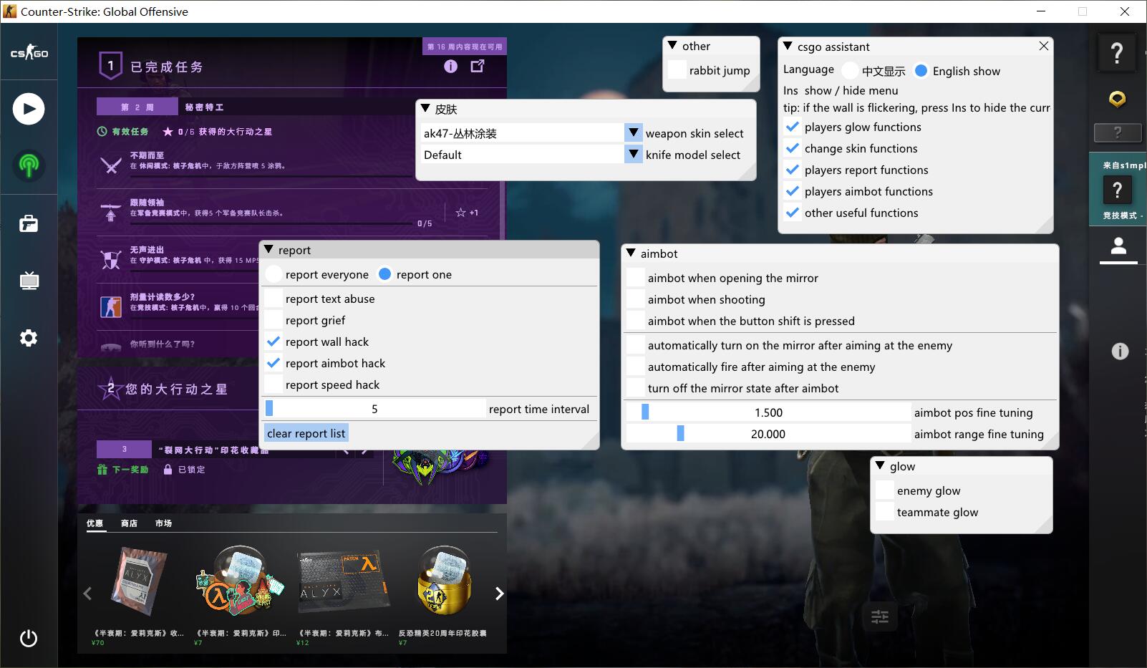Open the CS20 sticker capsule thumbnail

(444, 581)
